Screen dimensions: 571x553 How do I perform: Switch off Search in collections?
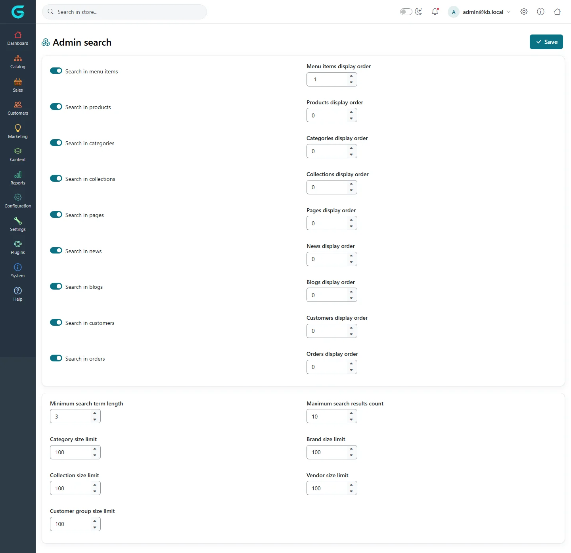coord(56,179)
